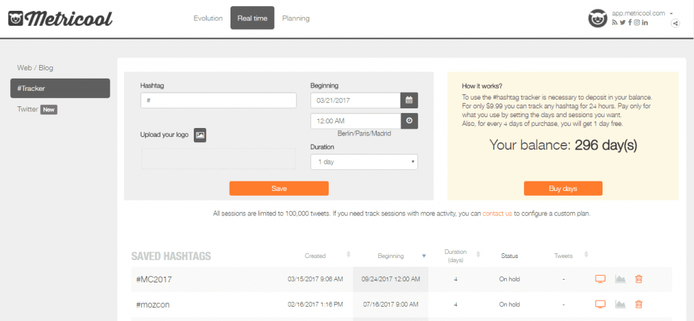
Task: Click the #MC2017 hashtag name
Action: point(154,280)
